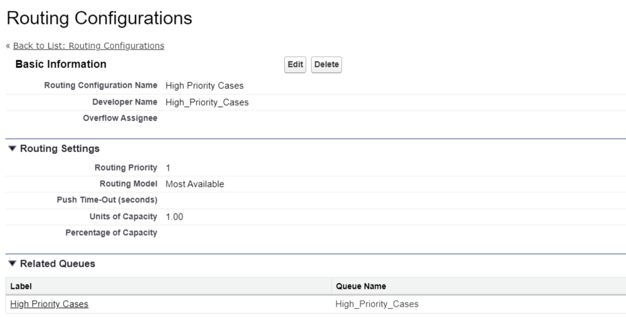The image size is (626, 318).
Task: Click the Queue Name cell High_Priority_Cases
Action: (377, 304)
